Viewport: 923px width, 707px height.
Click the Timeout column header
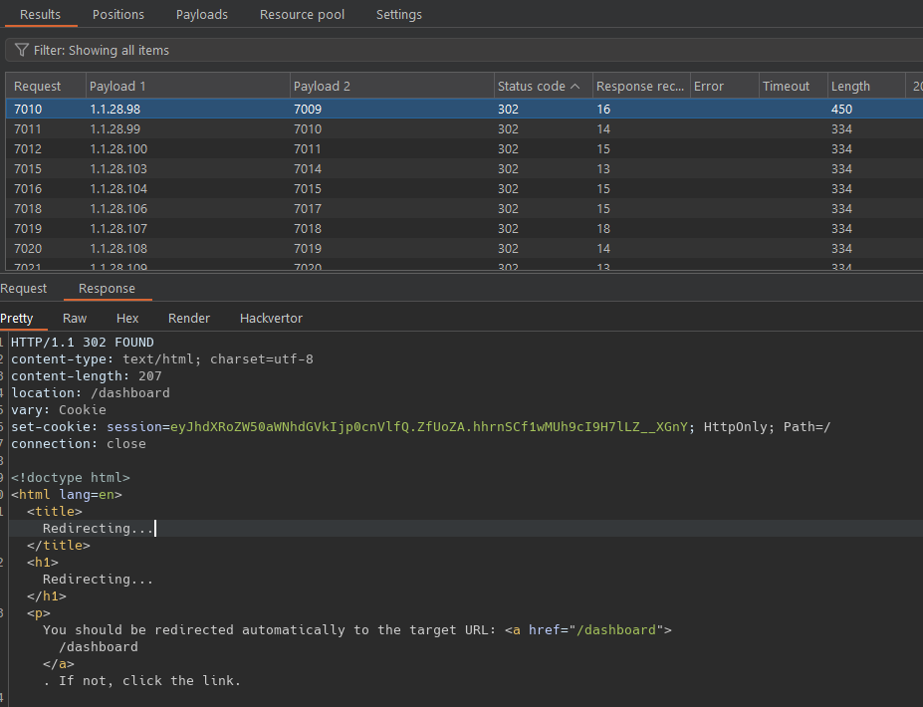pyautogui.click(x=786, y=87)
